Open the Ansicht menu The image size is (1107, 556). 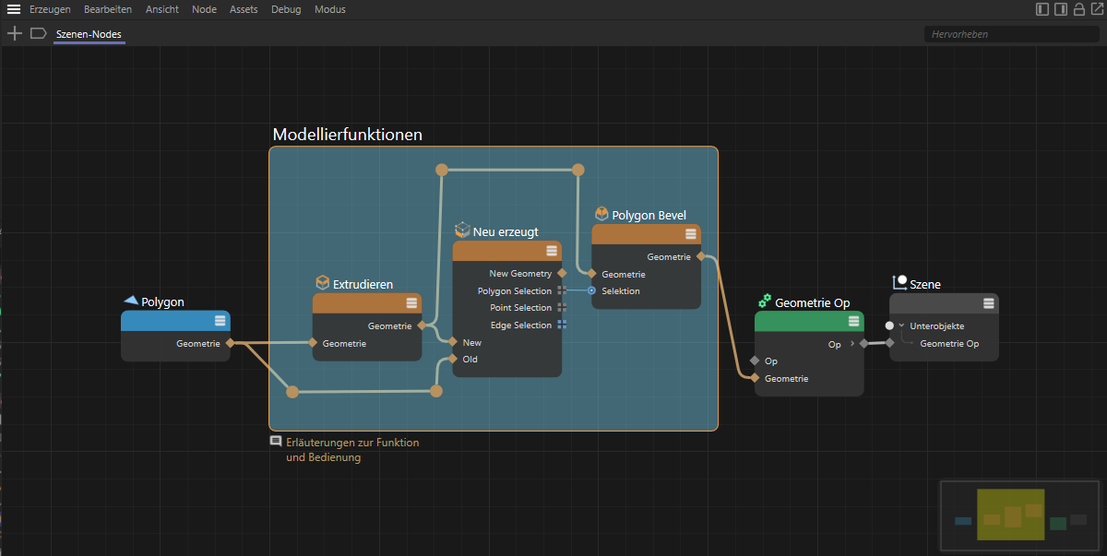162,9
